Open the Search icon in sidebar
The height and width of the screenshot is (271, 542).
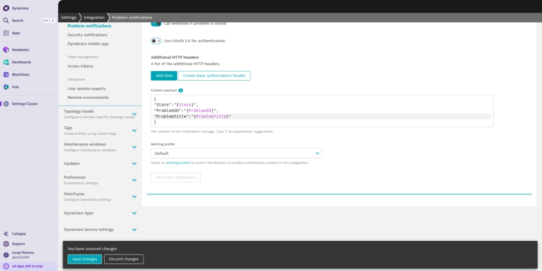click(x=6, y=21)
